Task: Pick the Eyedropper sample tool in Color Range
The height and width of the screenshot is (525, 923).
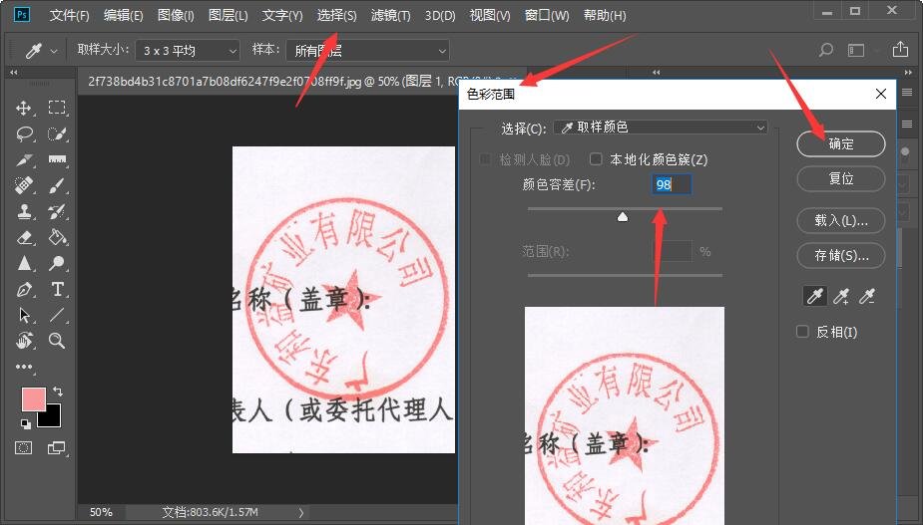Action: click(814, 296)
